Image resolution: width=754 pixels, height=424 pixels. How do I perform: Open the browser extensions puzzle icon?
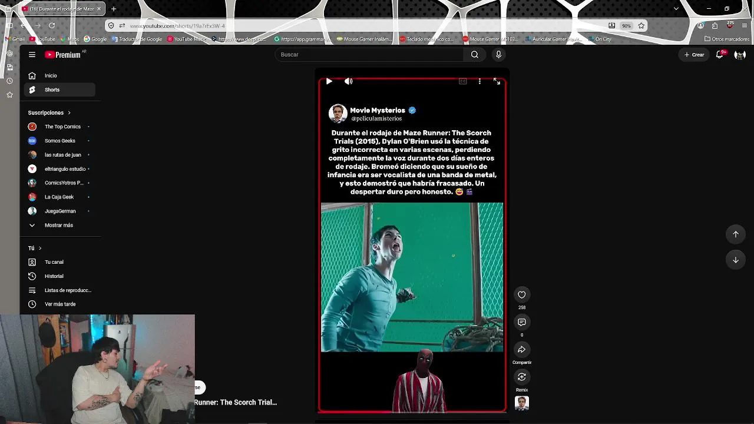(x=715, y=26)
